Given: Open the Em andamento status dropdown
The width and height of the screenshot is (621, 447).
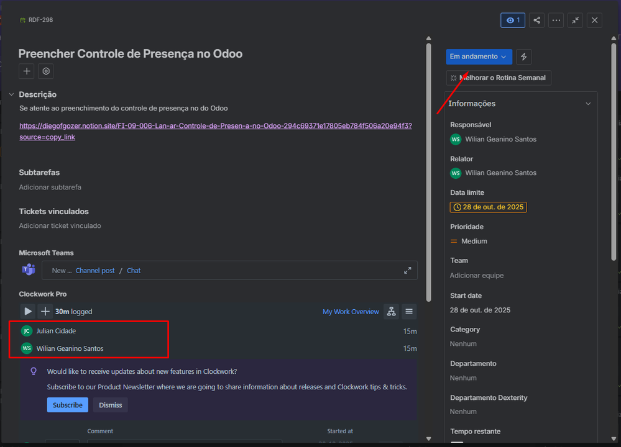Looking at the screenshot, I should [479, 56].
